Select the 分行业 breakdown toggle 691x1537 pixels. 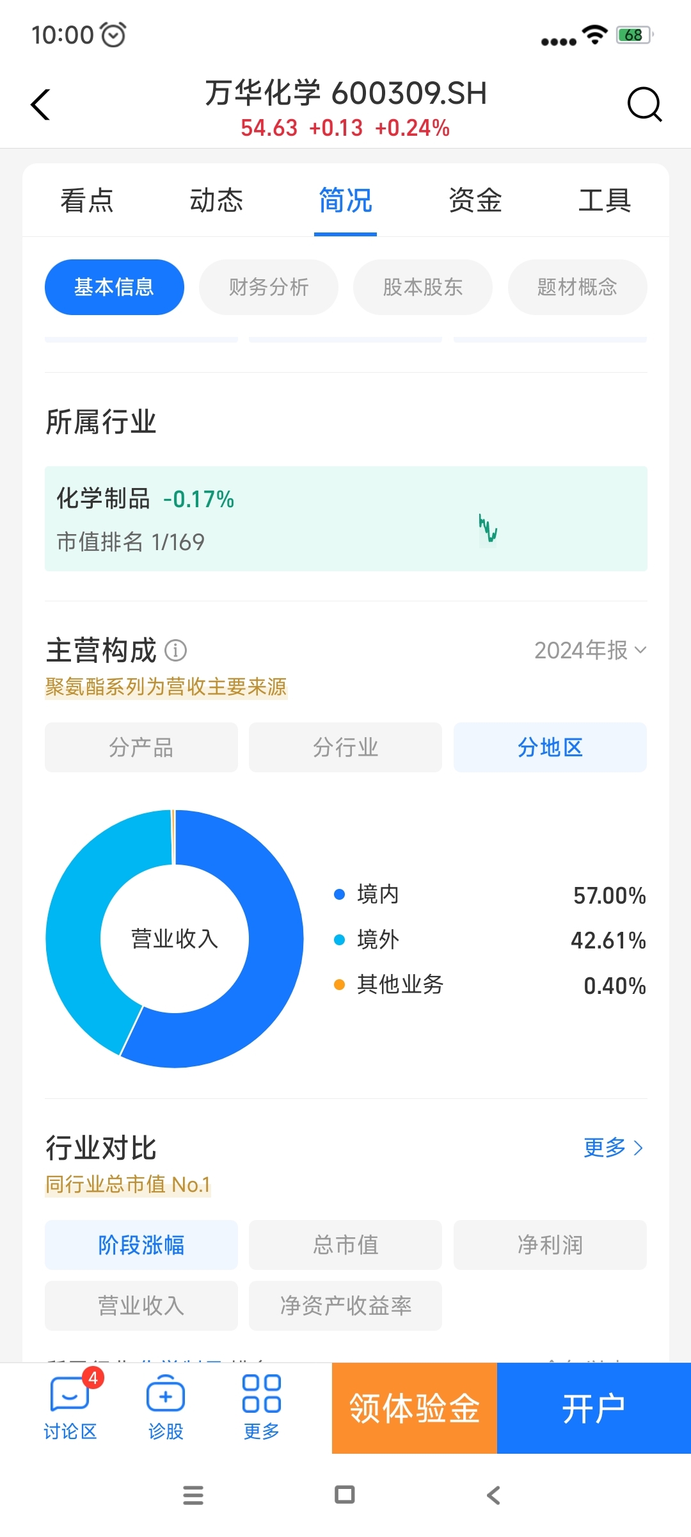click(345, 747)
